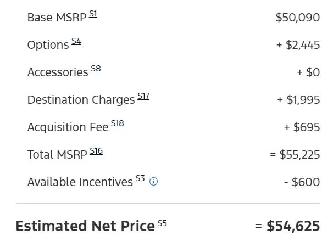This screenshot has height=247, width=333.
Task: Click the Destination Charges label
Action: coord(81,100)
